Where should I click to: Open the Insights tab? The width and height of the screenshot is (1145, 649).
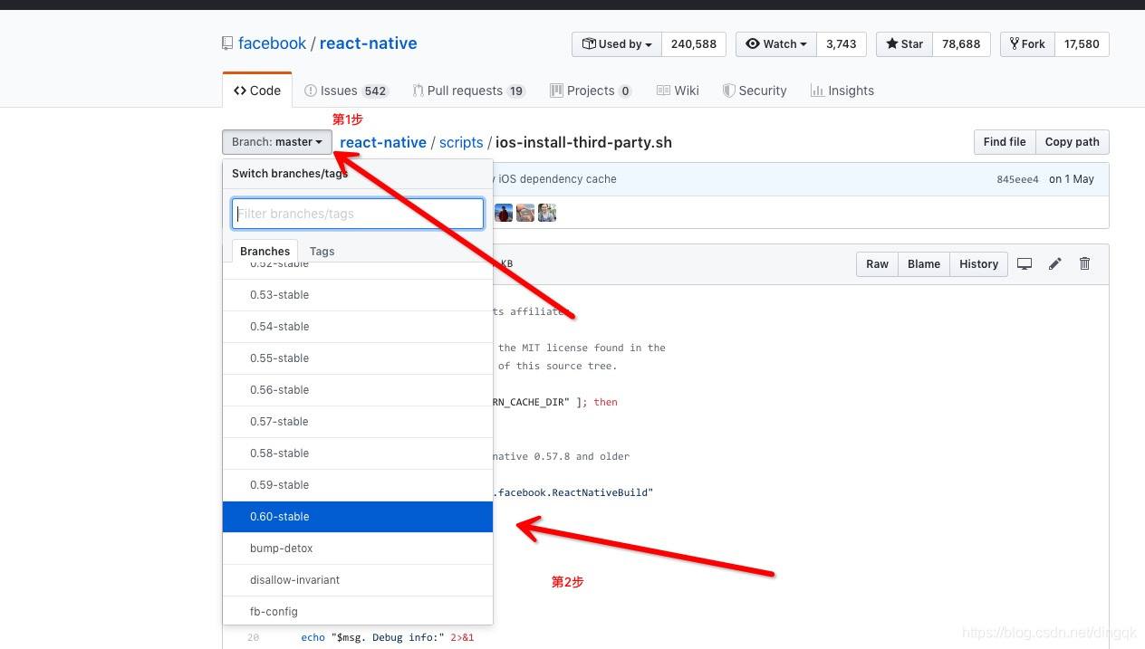[x=842, y=91]
